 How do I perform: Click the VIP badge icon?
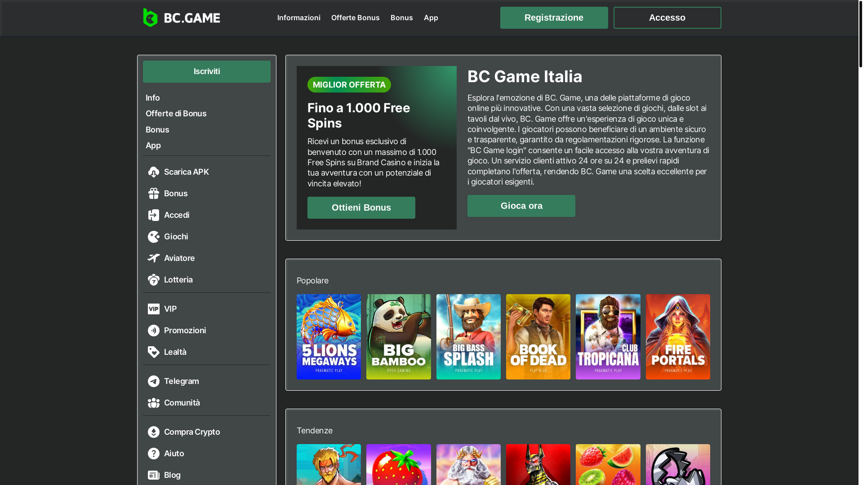154,309
